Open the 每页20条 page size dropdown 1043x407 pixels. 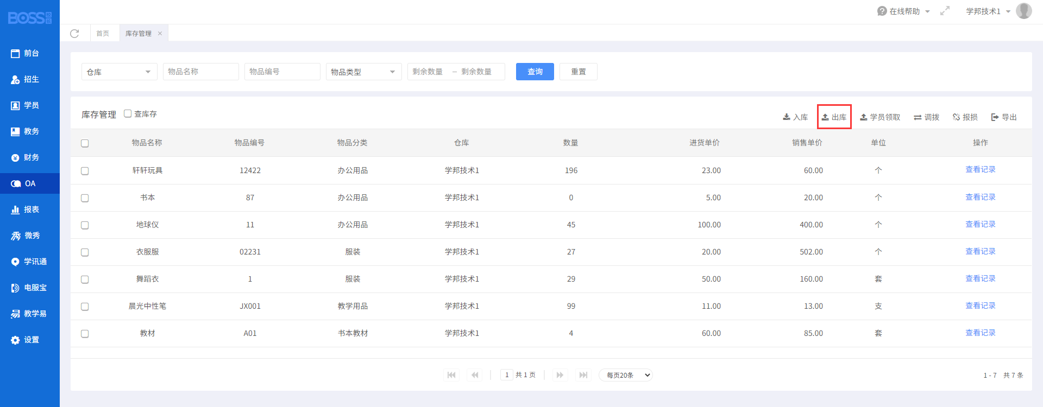point(626,375)
